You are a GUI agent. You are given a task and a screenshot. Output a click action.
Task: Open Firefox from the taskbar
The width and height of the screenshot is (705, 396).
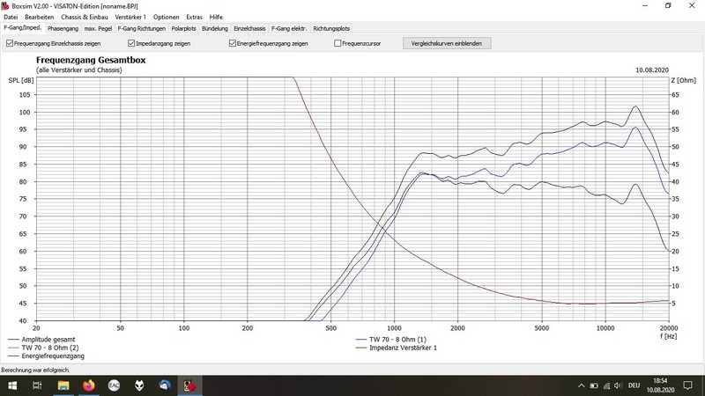click(88, 385)
